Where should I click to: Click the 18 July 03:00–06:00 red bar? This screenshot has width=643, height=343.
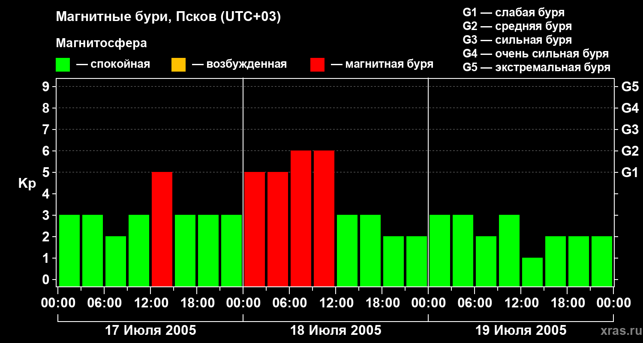tap(278, 229)
